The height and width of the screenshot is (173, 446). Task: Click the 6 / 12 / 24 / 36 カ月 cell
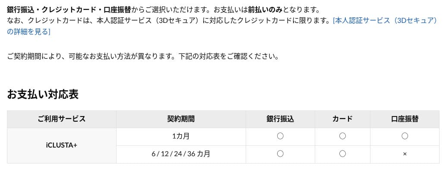tap(180, 154)
